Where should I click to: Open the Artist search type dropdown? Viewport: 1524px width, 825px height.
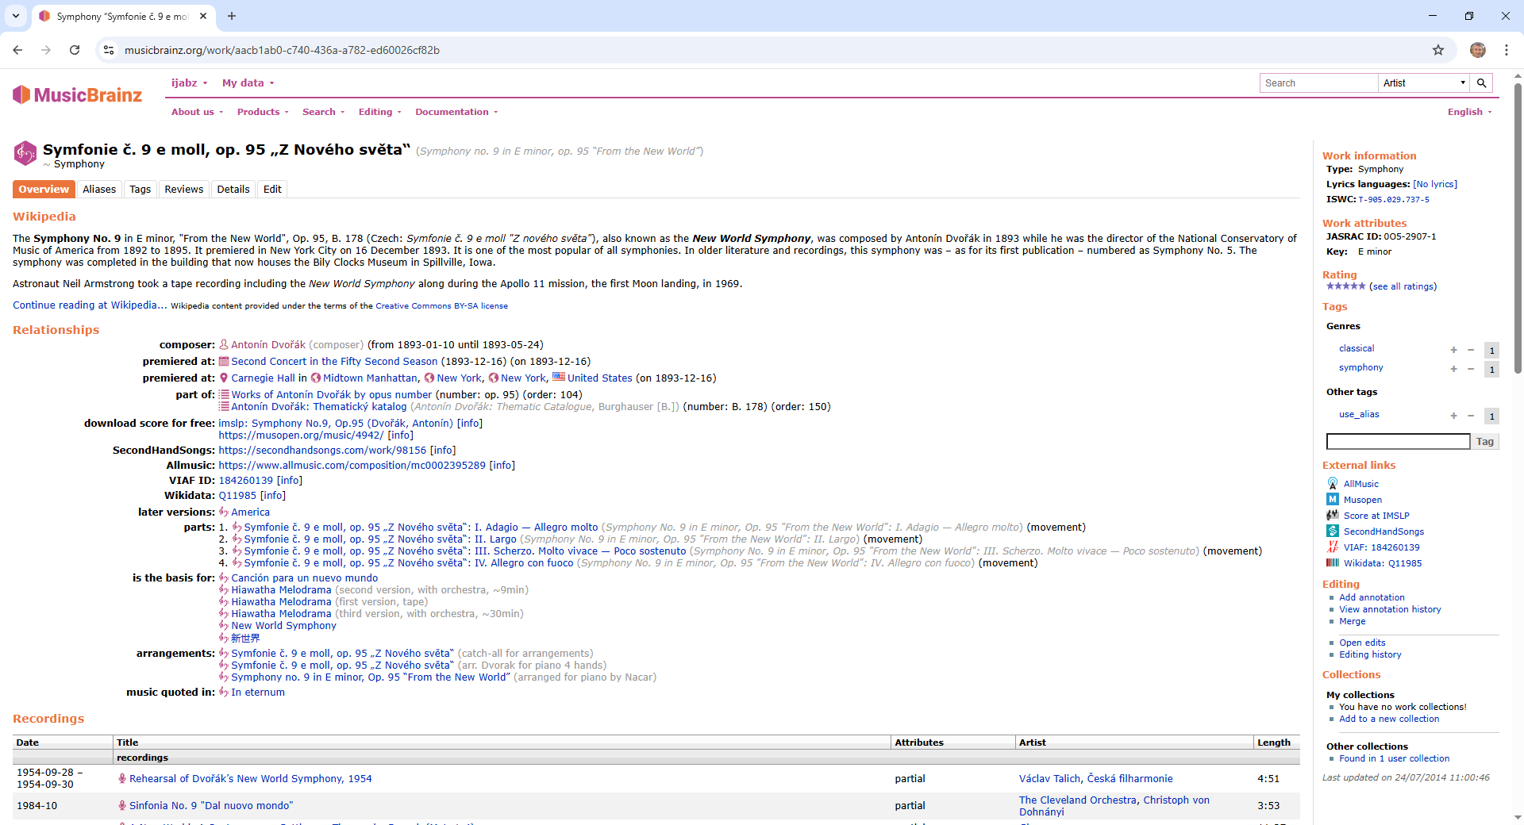[x=1423, y=83]
